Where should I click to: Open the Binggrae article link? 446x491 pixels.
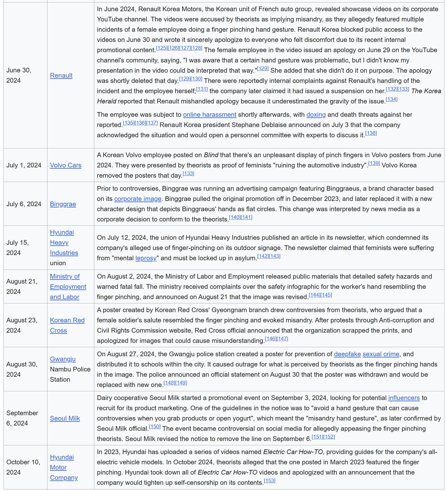[x=63, y=204]
